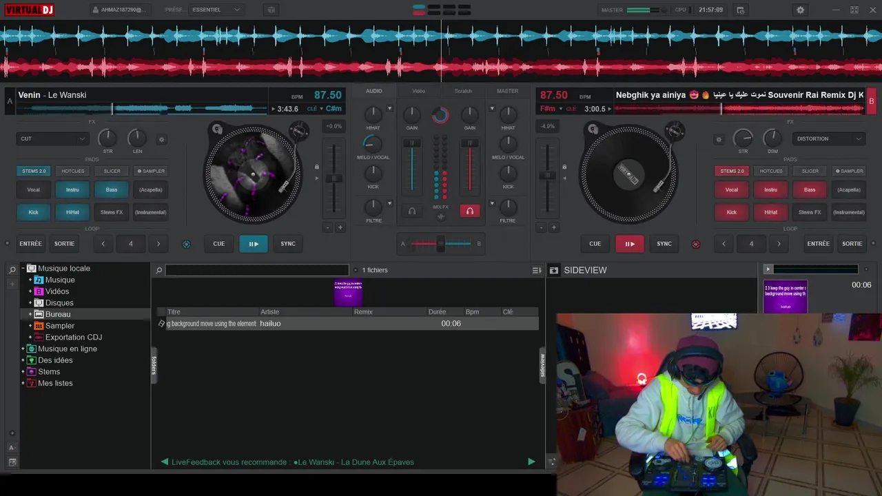Click the browser search field

(257, 270)
